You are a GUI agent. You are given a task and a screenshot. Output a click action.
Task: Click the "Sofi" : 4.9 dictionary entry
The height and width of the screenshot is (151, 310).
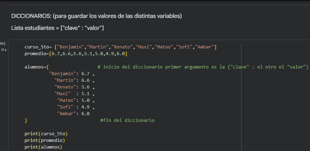pyautogui.click(x=76, y=107)
